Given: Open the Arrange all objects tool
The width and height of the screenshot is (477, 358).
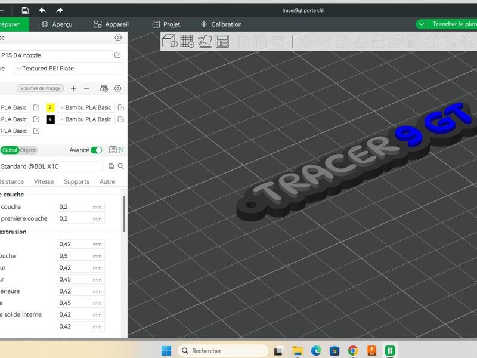Looking at the screenshot, I should click(x=223, y=42).
